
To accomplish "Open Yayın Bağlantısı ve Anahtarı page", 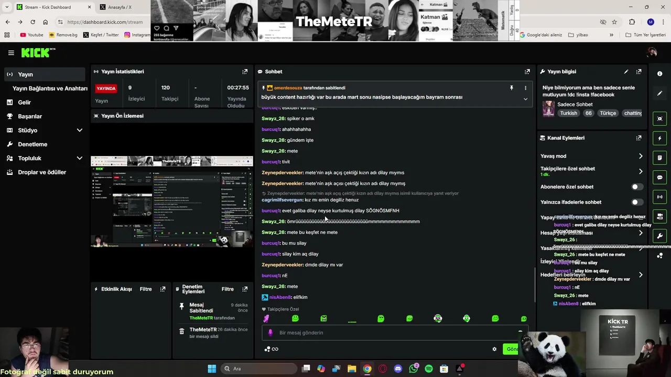I will point(50,88).
